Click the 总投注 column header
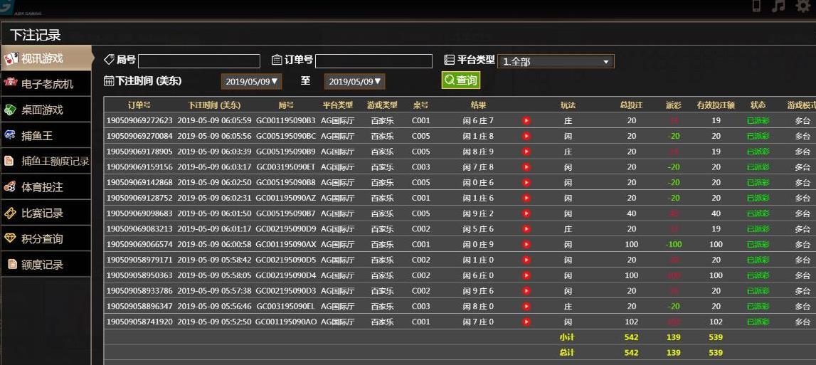The height and width of the screenshot is (365, 816). (631, 105)
